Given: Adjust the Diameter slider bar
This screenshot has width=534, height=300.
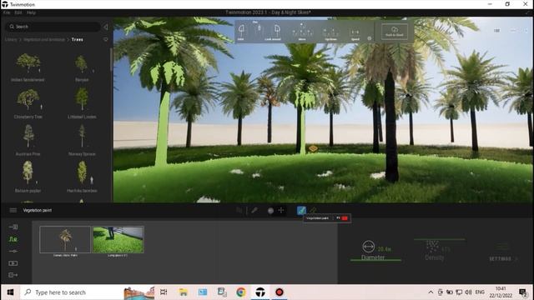Looking at the screenshot, I should click(375, 260).
